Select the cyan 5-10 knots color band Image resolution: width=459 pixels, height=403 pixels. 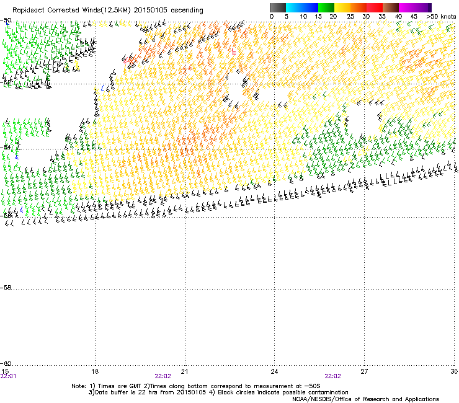(x=294, y=7)
